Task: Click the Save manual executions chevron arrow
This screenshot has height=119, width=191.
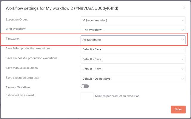Action: click(x=182, y=69)
